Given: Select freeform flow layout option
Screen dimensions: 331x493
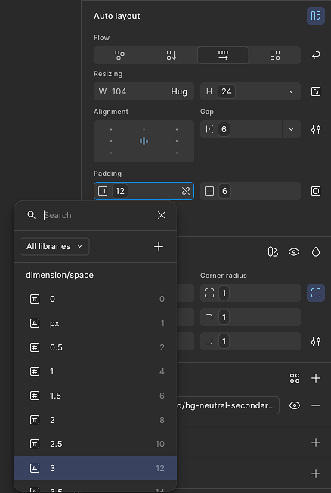Looking at the screenshot, I should coord(119,55).
